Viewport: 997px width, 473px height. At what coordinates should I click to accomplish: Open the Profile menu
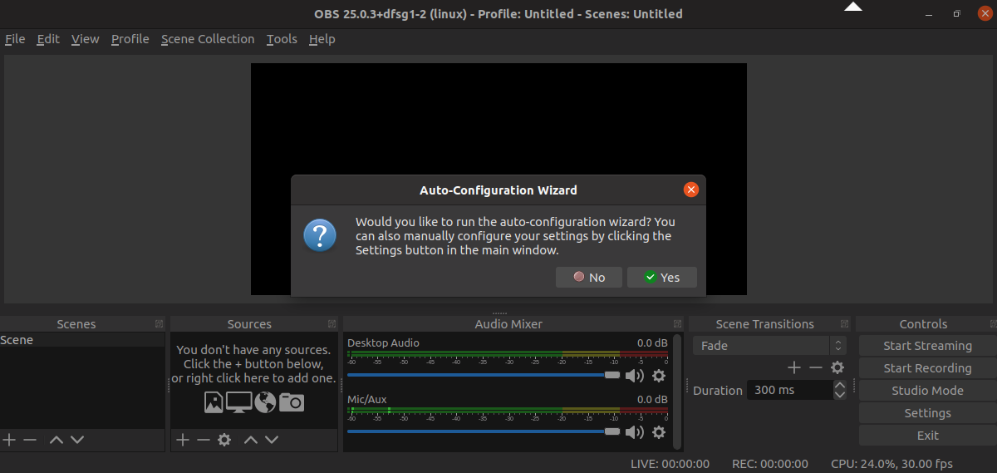coord(130,39)
